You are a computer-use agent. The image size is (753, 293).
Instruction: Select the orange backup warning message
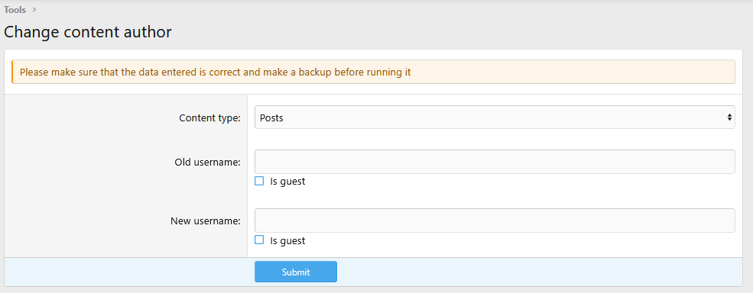pos(373,72)
